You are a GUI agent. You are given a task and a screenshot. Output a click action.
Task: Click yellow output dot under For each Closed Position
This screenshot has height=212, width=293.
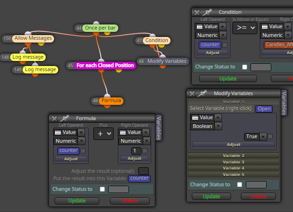[119, 70]
